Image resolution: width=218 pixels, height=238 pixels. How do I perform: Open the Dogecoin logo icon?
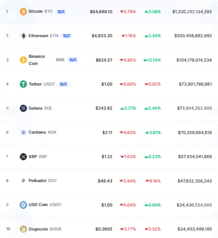point(23,229)
